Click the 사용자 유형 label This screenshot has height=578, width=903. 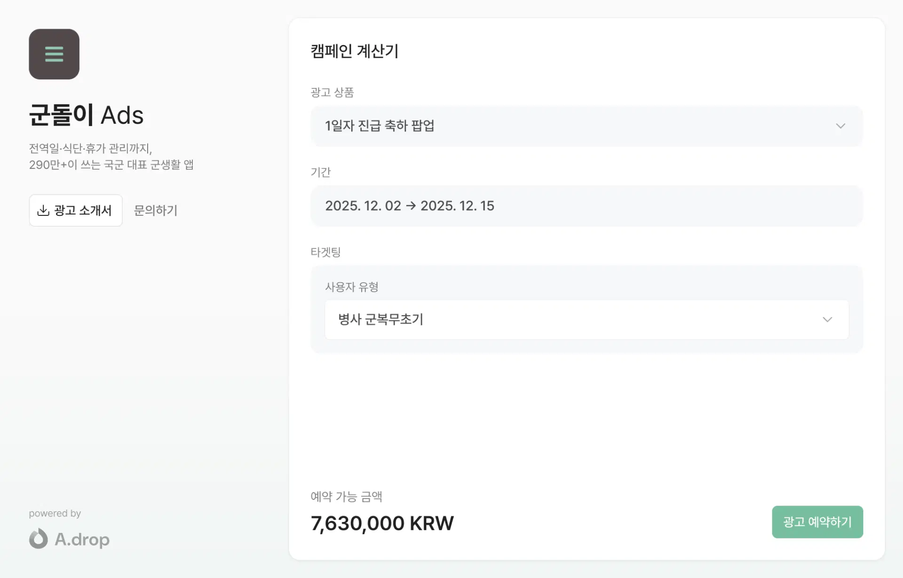(x=352, y=287)
